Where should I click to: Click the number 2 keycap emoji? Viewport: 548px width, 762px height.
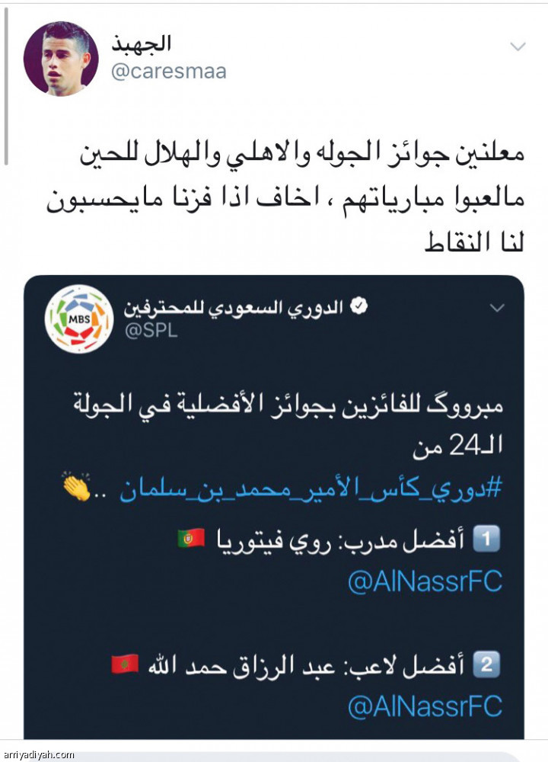pos(486,664)
